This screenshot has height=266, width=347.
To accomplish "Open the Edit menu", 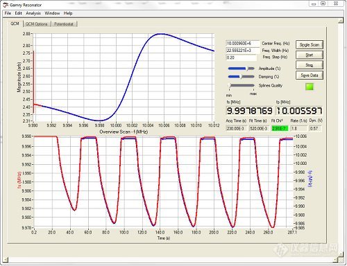I will [18, 13].
